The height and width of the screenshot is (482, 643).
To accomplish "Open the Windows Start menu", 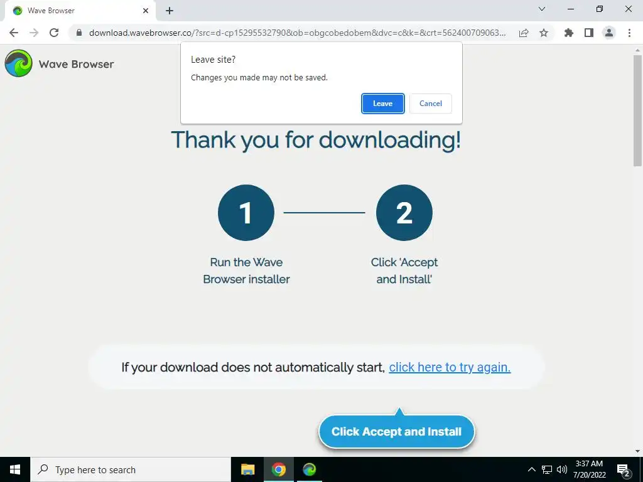I will [x=15, y=469].
